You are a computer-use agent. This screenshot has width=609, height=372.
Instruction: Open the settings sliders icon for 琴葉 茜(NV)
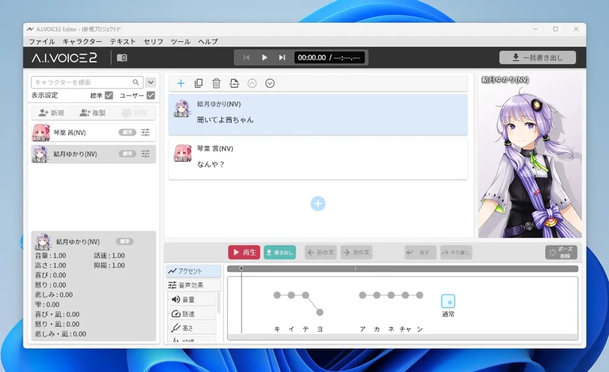[145, 132]
